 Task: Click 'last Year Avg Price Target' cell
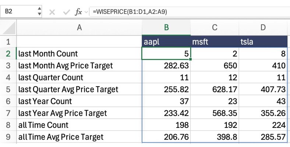[79, 113]
